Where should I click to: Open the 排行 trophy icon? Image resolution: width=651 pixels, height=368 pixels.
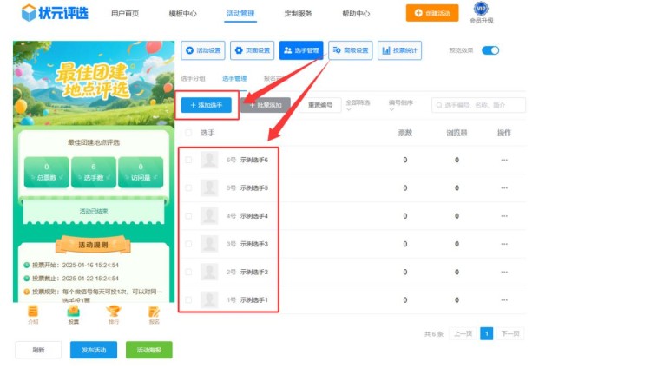tap(114, 312)
